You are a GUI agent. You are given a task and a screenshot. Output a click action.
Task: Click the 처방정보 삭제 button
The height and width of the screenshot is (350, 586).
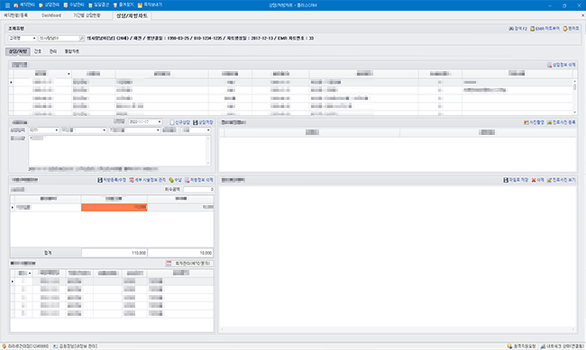point(199,180)
